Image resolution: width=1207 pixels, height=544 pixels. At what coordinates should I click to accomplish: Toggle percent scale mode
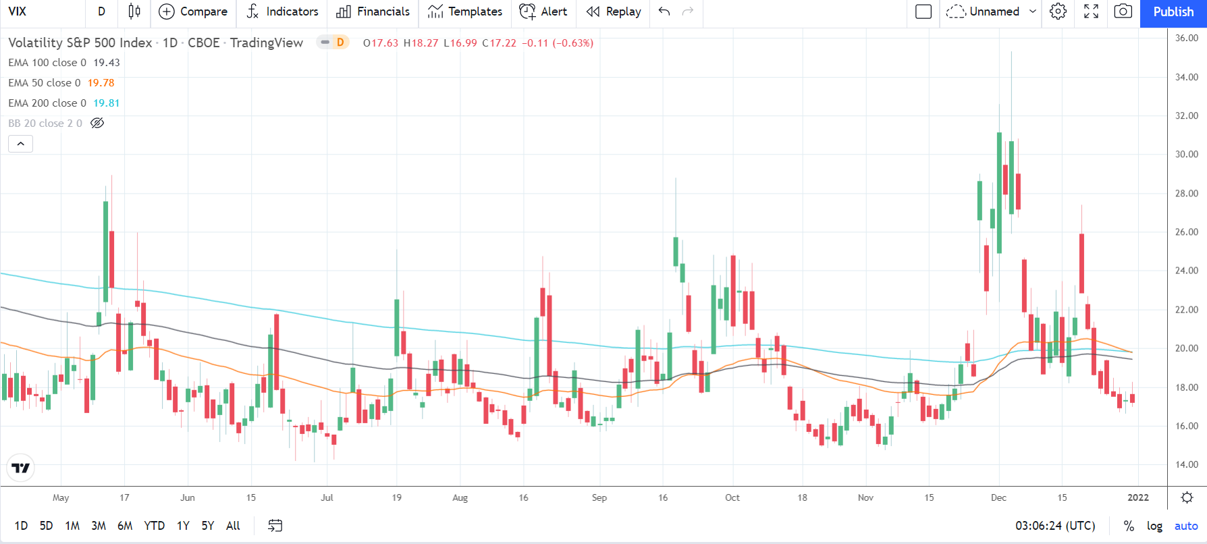1129,526
